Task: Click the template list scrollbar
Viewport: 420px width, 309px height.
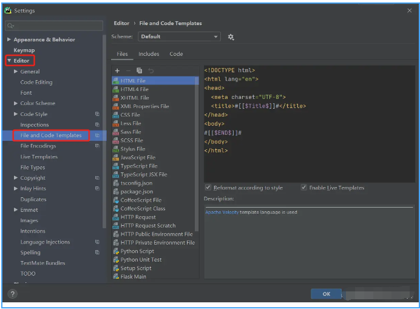Action: pos(197,154)
